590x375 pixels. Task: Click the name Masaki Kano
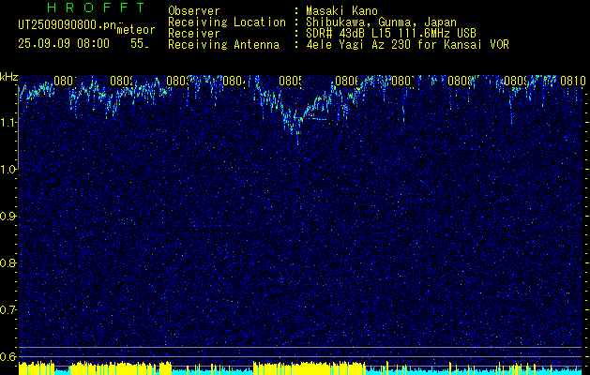point(341,10)
